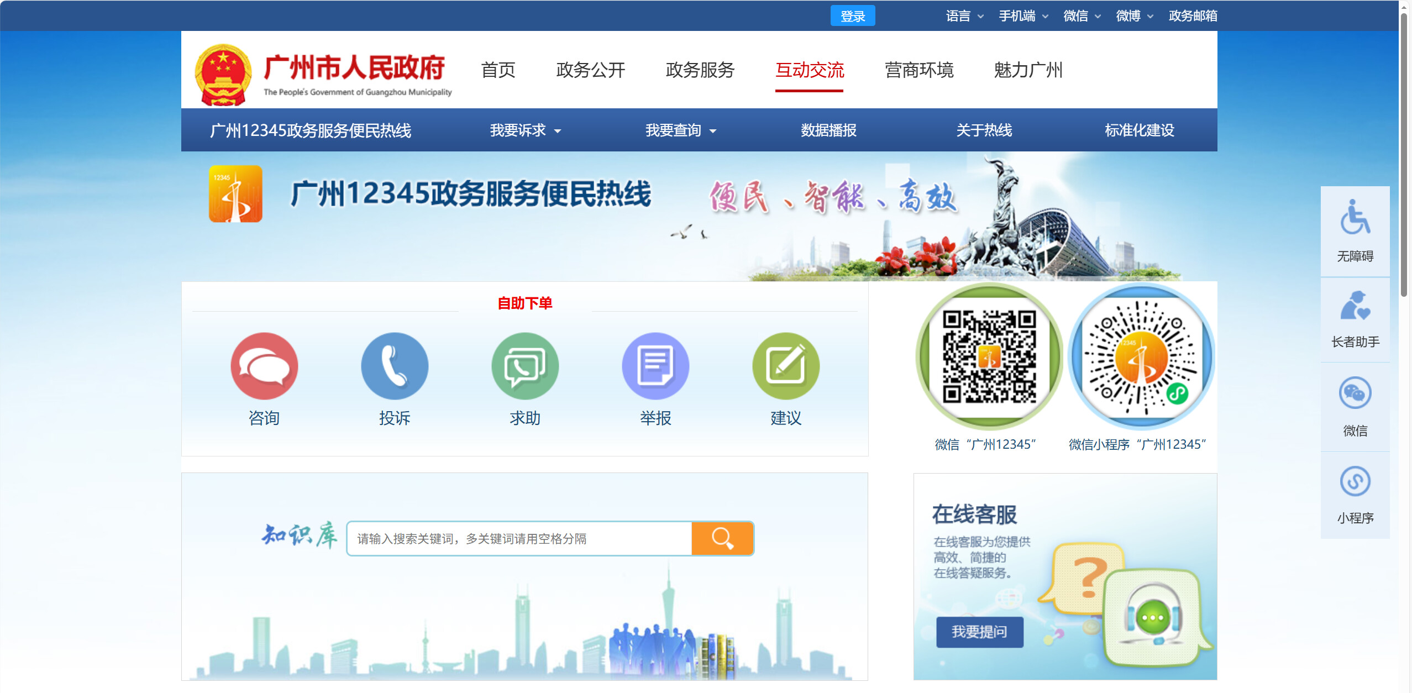Select the green 求助 help icon

pyautogui.click(x=525, y=366)
